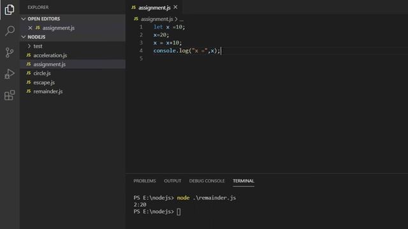Switch to the Debug Console tab
This screenshot has width=408, height=229.
tap(207, 181)
